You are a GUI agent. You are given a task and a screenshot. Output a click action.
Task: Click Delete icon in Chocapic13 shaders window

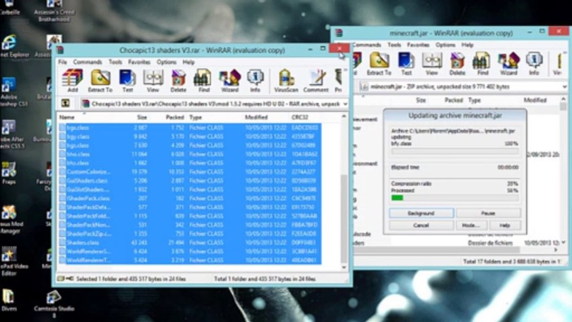pos(178,80)
